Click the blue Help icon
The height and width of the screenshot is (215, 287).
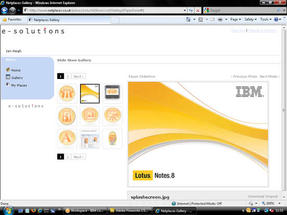pyautogui.click(x=276, y=19)
